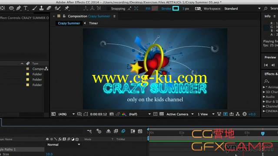Screen dimensions: 278x156
Task: Toggle Motion Blur enable switch
Action: 123,131
